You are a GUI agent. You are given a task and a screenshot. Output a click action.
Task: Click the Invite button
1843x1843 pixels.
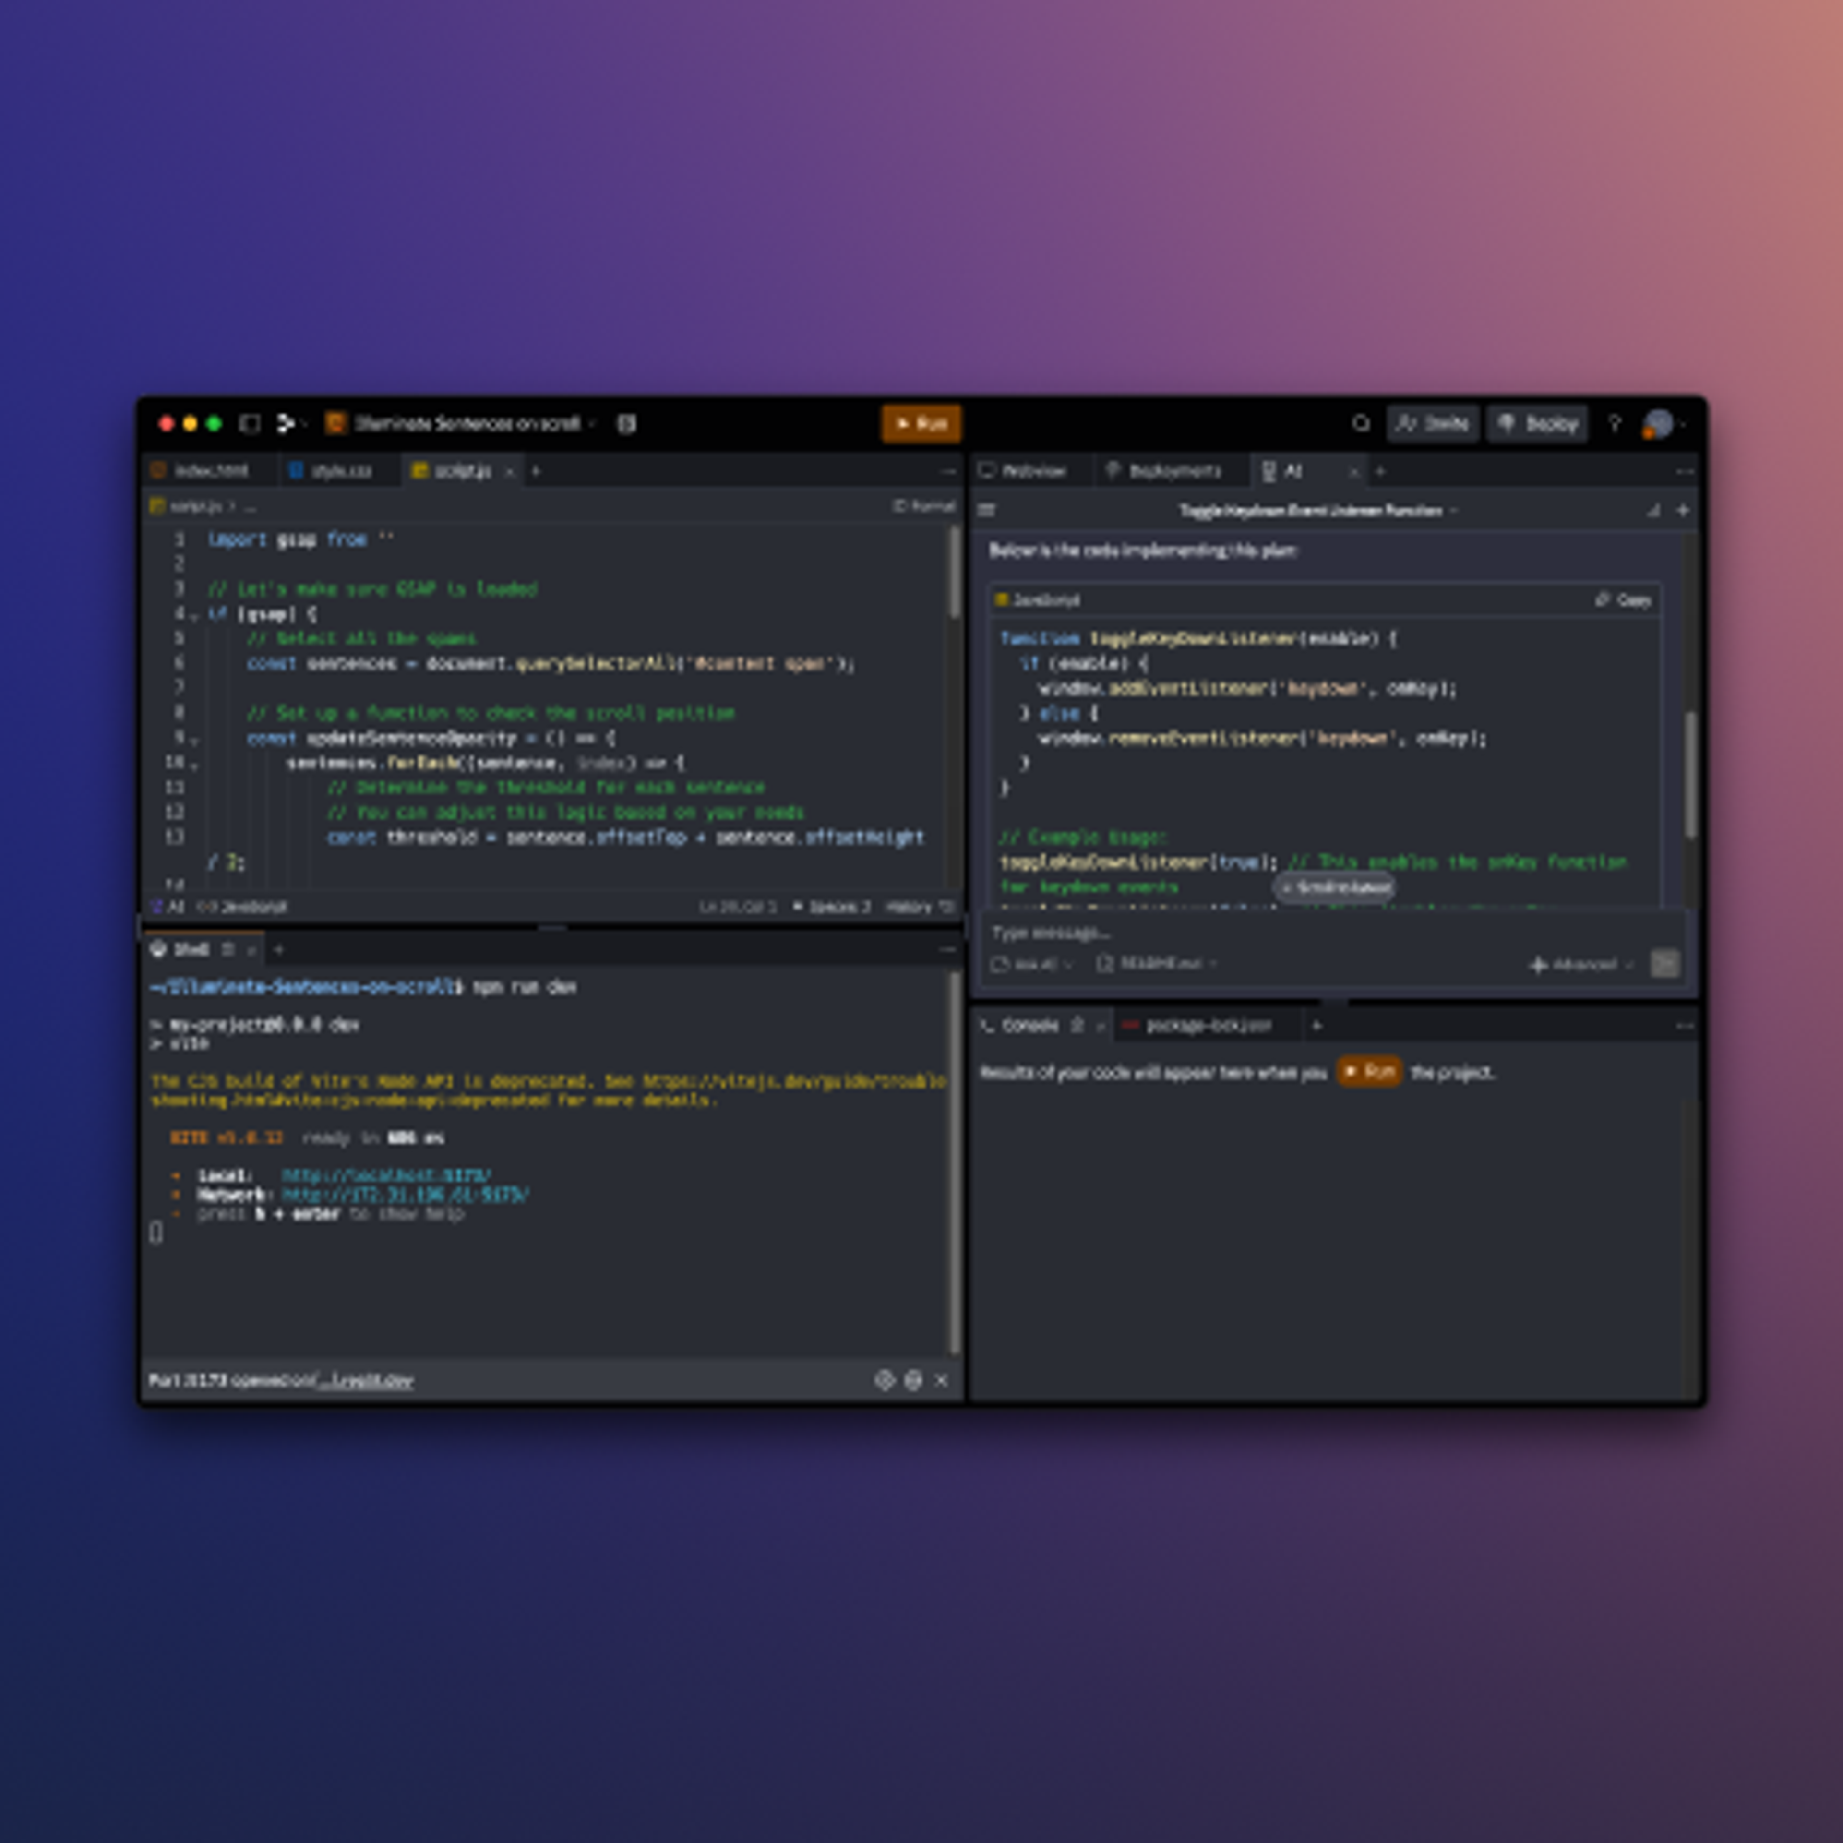(1432, 423)
